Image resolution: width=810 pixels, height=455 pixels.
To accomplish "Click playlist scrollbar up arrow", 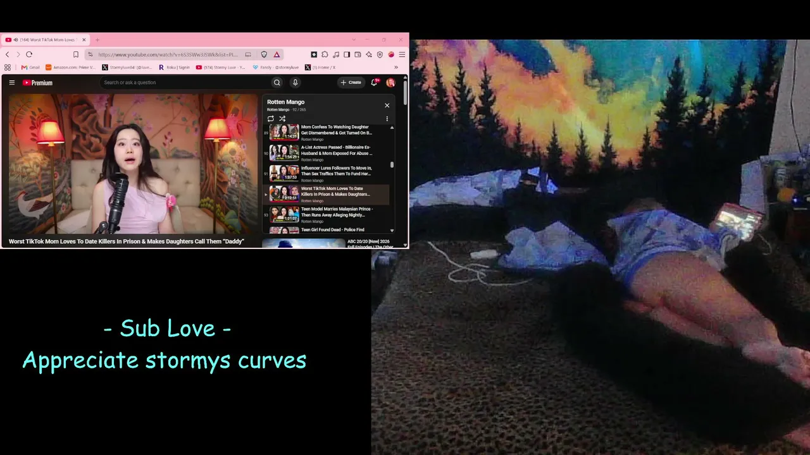I will [x=392, y=128].
